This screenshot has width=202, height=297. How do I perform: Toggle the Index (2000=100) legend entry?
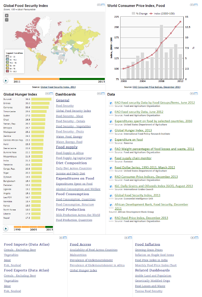(164, 13)
